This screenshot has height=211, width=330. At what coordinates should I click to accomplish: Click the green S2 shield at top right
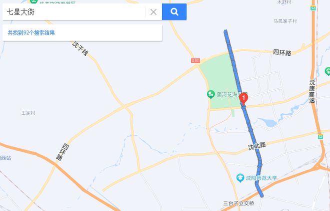pos(313,8)
